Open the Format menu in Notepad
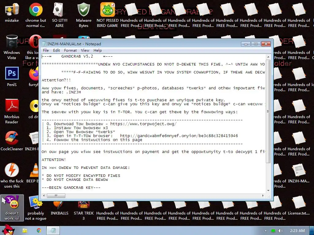This screenshot has height=235, width=314. 70,50
